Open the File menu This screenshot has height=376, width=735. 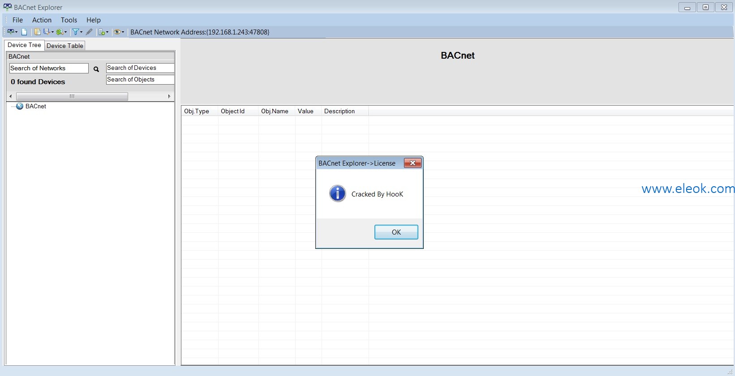17,20
